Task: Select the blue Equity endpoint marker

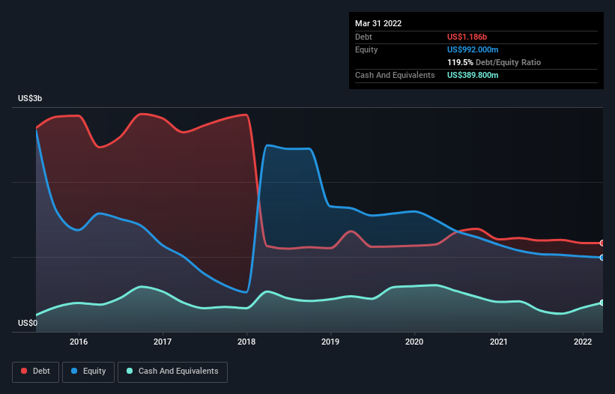Action: click(602, 258)
